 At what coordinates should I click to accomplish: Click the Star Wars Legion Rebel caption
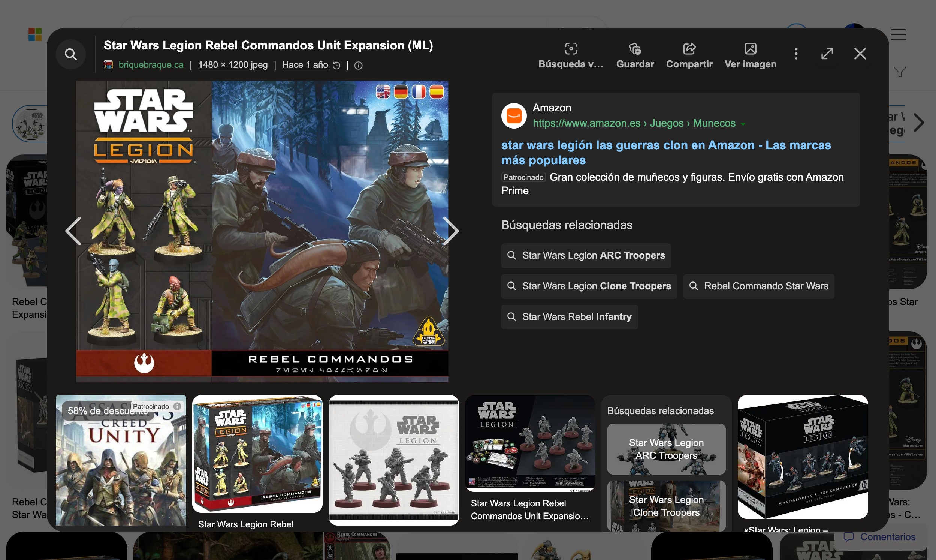(245, 524)
